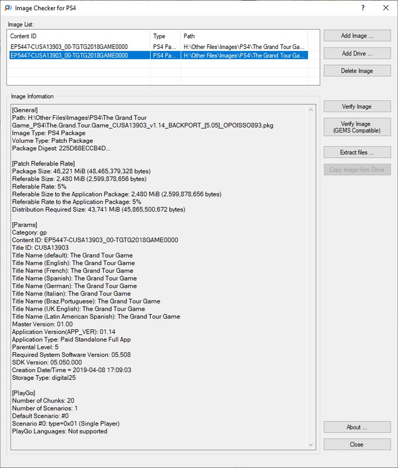
Task: Click the question mark help button
Action: [x=363, y=8]
